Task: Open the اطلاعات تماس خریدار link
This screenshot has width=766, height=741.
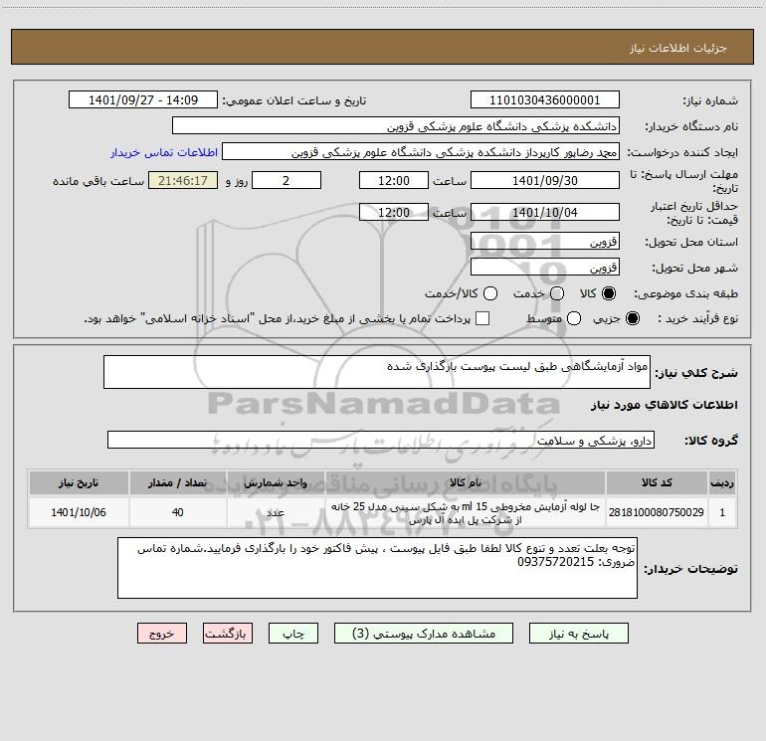Action: (x=164, y=152)
